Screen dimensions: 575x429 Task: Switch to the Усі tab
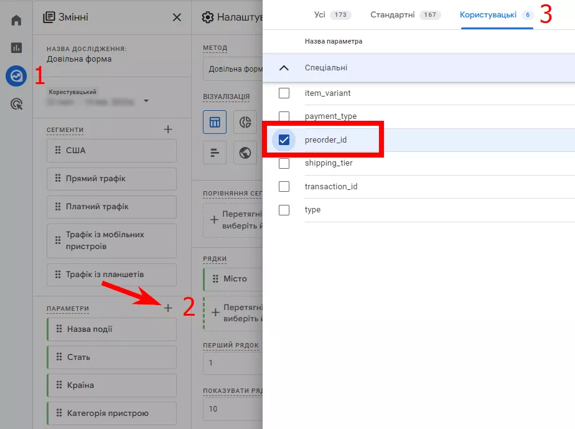point(332,15)
